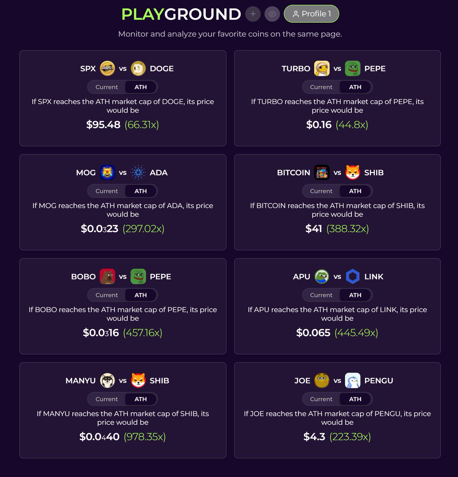This screenshot has height=477, width=458.
Task: Click the DOGE coin icon
Action: point(138,68)
